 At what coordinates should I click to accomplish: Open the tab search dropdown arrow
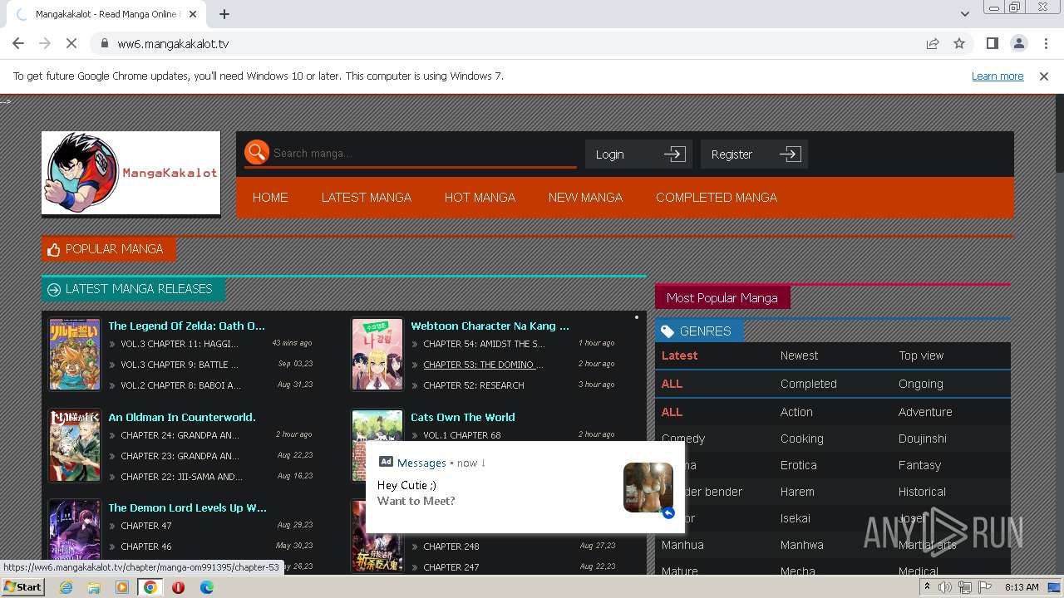pos(964,14)
